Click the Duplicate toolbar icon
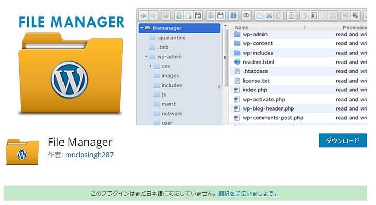This screenshot has height=205, width=376. 304,16
